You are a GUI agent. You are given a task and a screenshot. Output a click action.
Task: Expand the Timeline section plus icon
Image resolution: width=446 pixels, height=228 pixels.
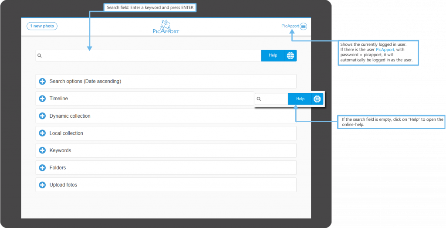click(42, 99)
